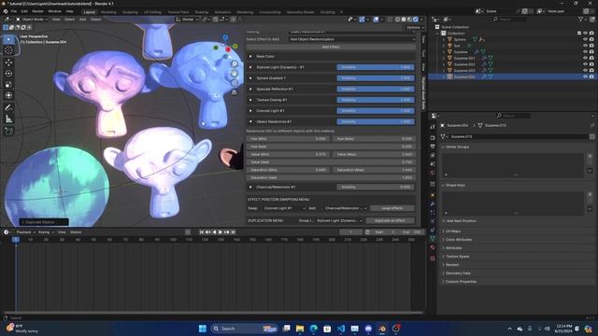The width and height of the screenshot is (598, 336).
Task: Expand the UV Maps panel
Action: pos(453,231)
